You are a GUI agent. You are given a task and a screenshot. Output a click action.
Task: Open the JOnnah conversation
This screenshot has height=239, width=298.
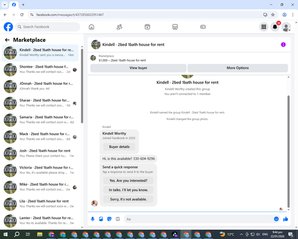(x=40, y=87)
